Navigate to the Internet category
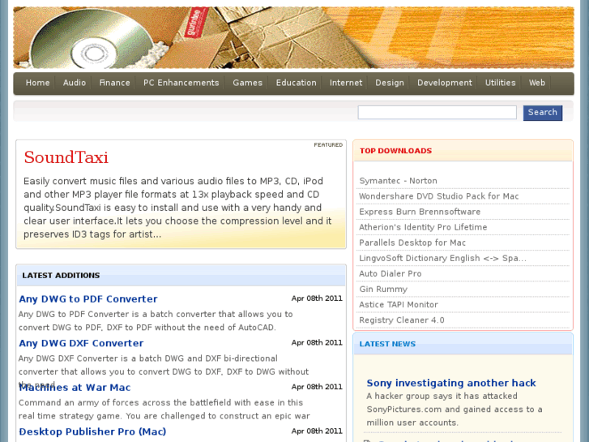589x442 pixels. (x=346, y=83)
